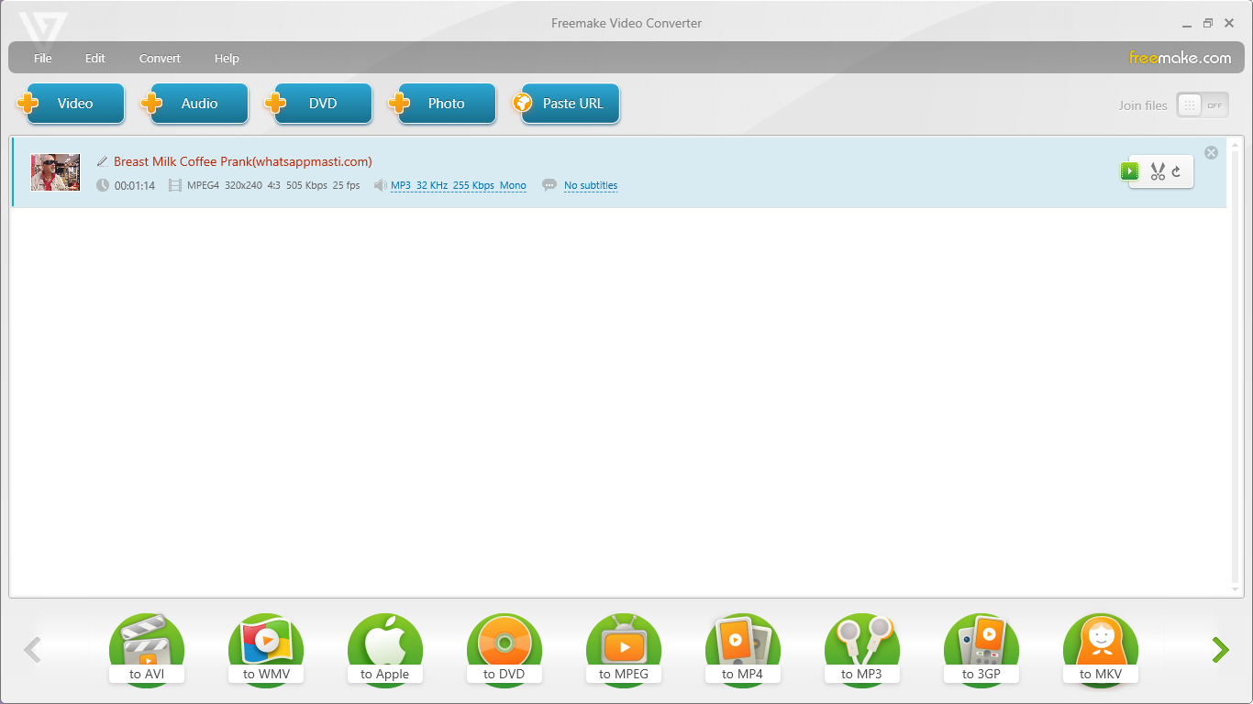The image size is (1253, 704).
Task: Convert using the to MP4 icon
Action: point(743,650)
